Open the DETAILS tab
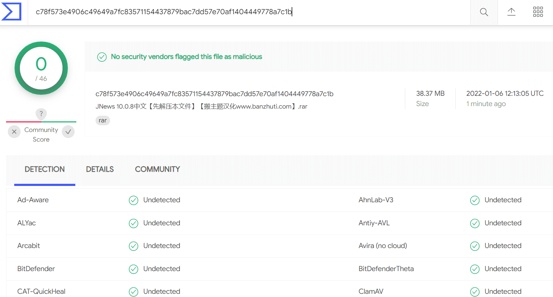This screenshot has width=553, height=297. (100, 170)
